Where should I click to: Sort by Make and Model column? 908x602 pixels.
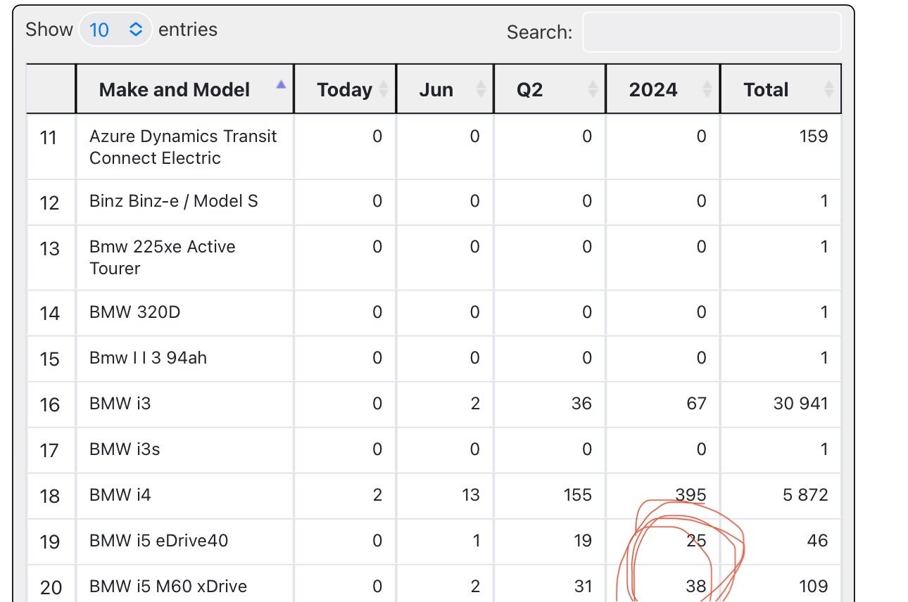click(x=185, y=89)
